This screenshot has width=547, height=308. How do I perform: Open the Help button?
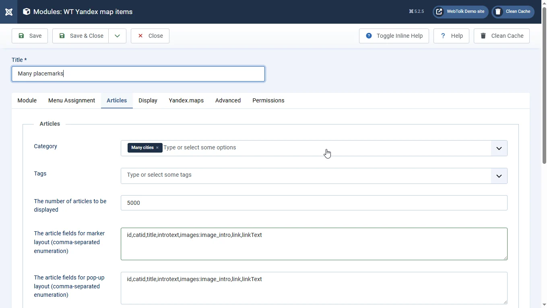(451, 36)
